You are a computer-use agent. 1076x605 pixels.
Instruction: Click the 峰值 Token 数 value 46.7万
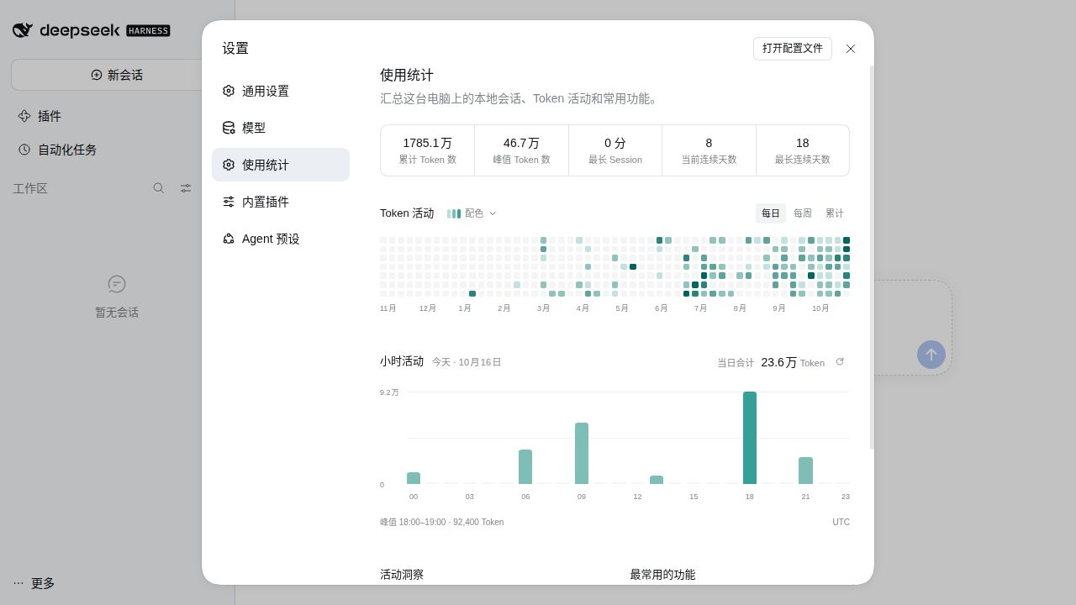point(521,143)
